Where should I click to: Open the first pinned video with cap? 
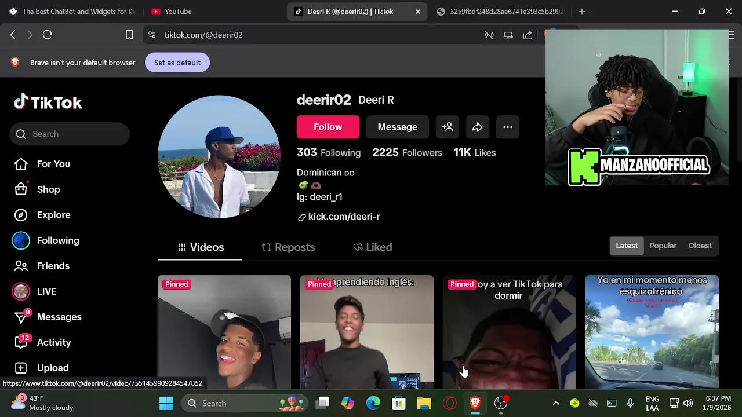(x=224, y=332)
